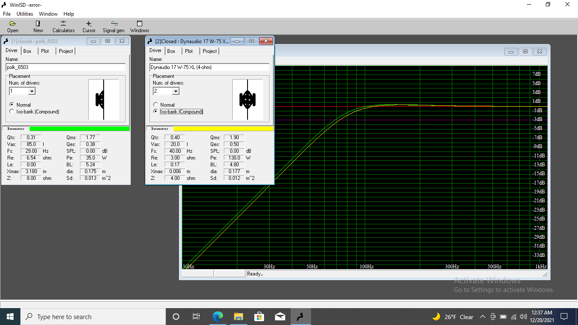The height and width of the screenshot is (325, 578).
Task: Click Fs value 40.00 in Dynaudio
Action: click(175, 151)
